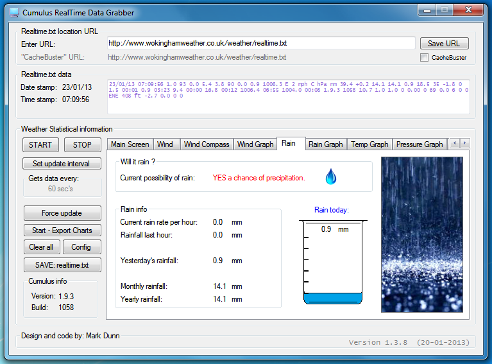This screenshot has width=492, height=364.
Task: Click the blue raindrop icon
Action: click(330, 177)
